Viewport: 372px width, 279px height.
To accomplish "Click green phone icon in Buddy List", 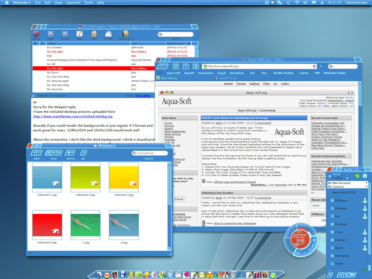I will [357, 176].
